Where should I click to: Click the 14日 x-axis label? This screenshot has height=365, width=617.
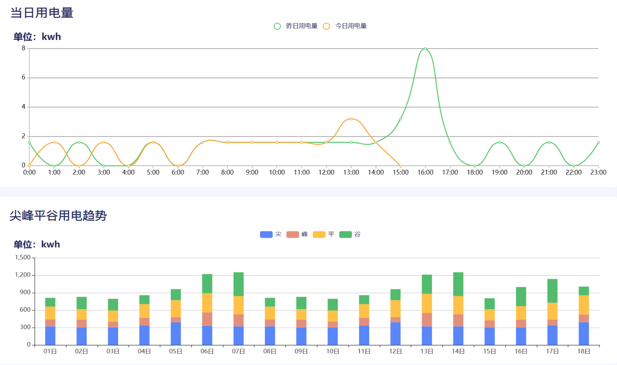click(458, 351)
